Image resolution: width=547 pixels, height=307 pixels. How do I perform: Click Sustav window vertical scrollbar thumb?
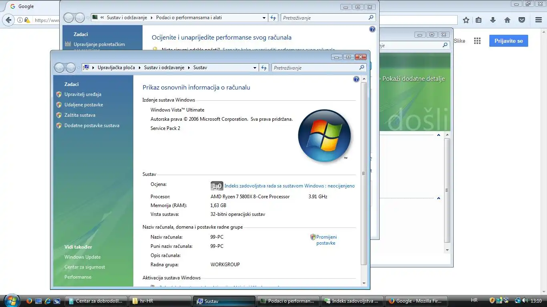[x=364, y=173]
